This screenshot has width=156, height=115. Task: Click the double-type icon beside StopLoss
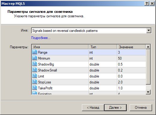click(x=35, y=82)
